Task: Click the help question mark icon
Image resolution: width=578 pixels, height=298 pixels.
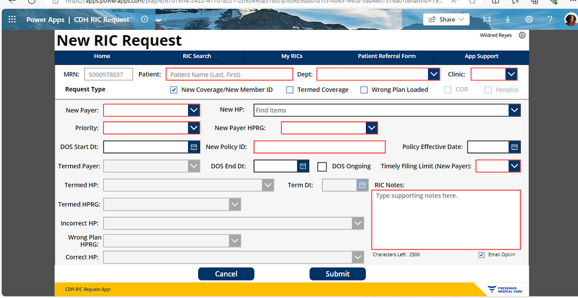Action: (x=550, y=20)
